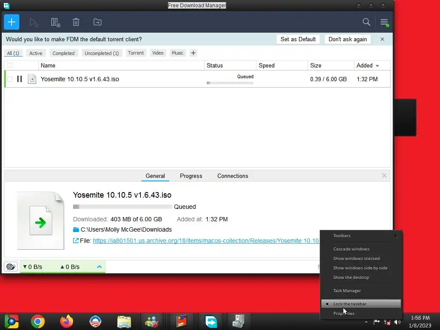
Task: Click the Move to folder toolbar icon
Action: pos(98,22)
